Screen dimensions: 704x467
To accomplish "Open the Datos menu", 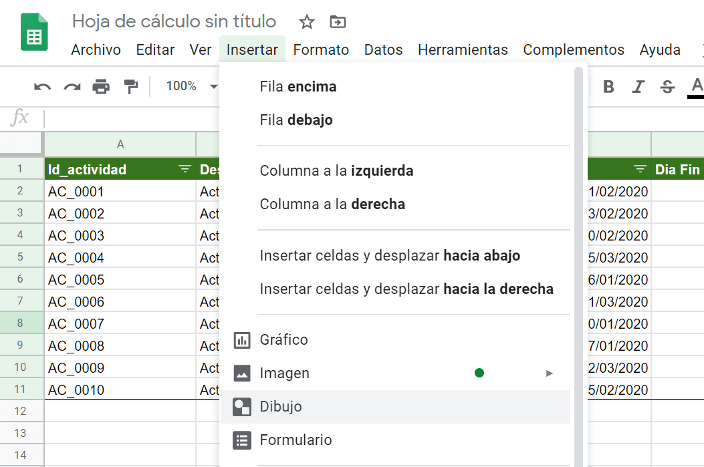I will 383,49.
